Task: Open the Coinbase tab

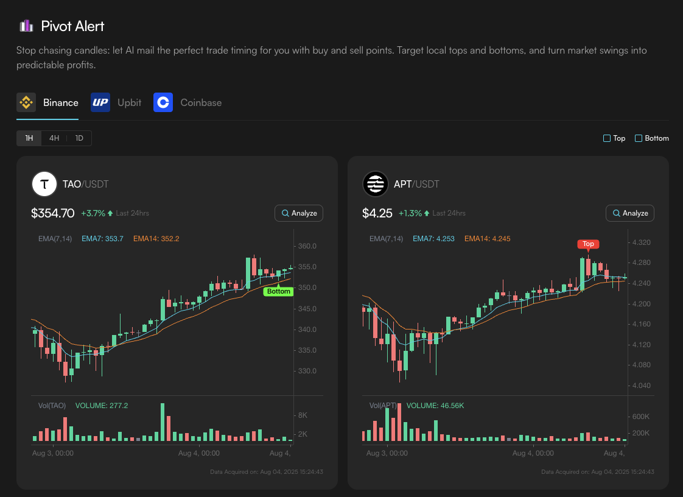Action: click(201, 102)
